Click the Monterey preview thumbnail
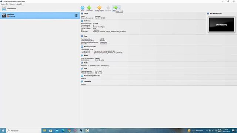The width and height of the screenshot is (237, 133). tap(221, 25)
